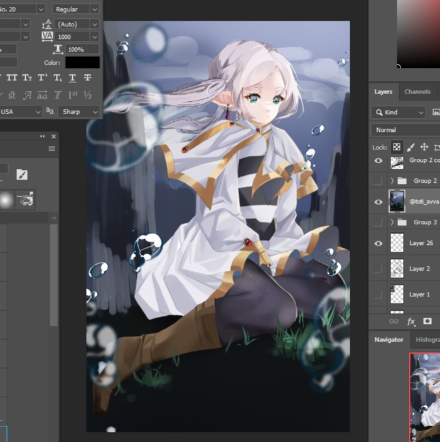The width and height of the screenshot is (440, 442).
Task: Toggle Underline text style
Action: coord(72,78)
